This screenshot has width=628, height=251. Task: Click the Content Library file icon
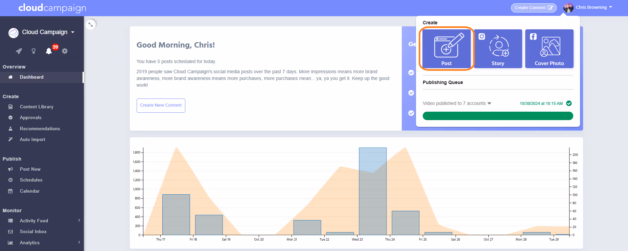(x=10, y=107)
